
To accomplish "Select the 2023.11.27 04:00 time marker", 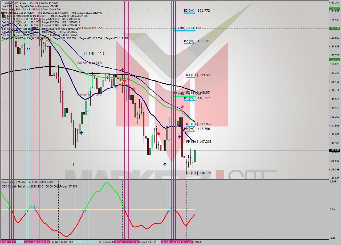I will 127,242.
